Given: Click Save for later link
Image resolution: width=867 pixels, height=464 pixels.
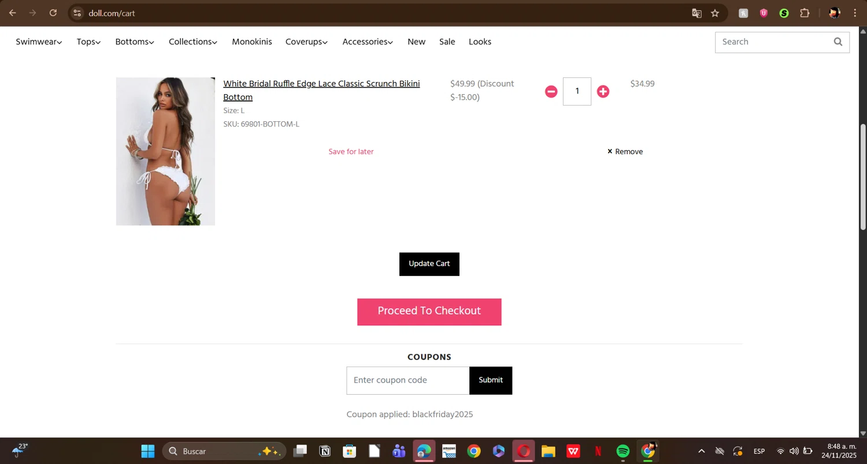Looking at the screenshot, I should tap(351, 152).
